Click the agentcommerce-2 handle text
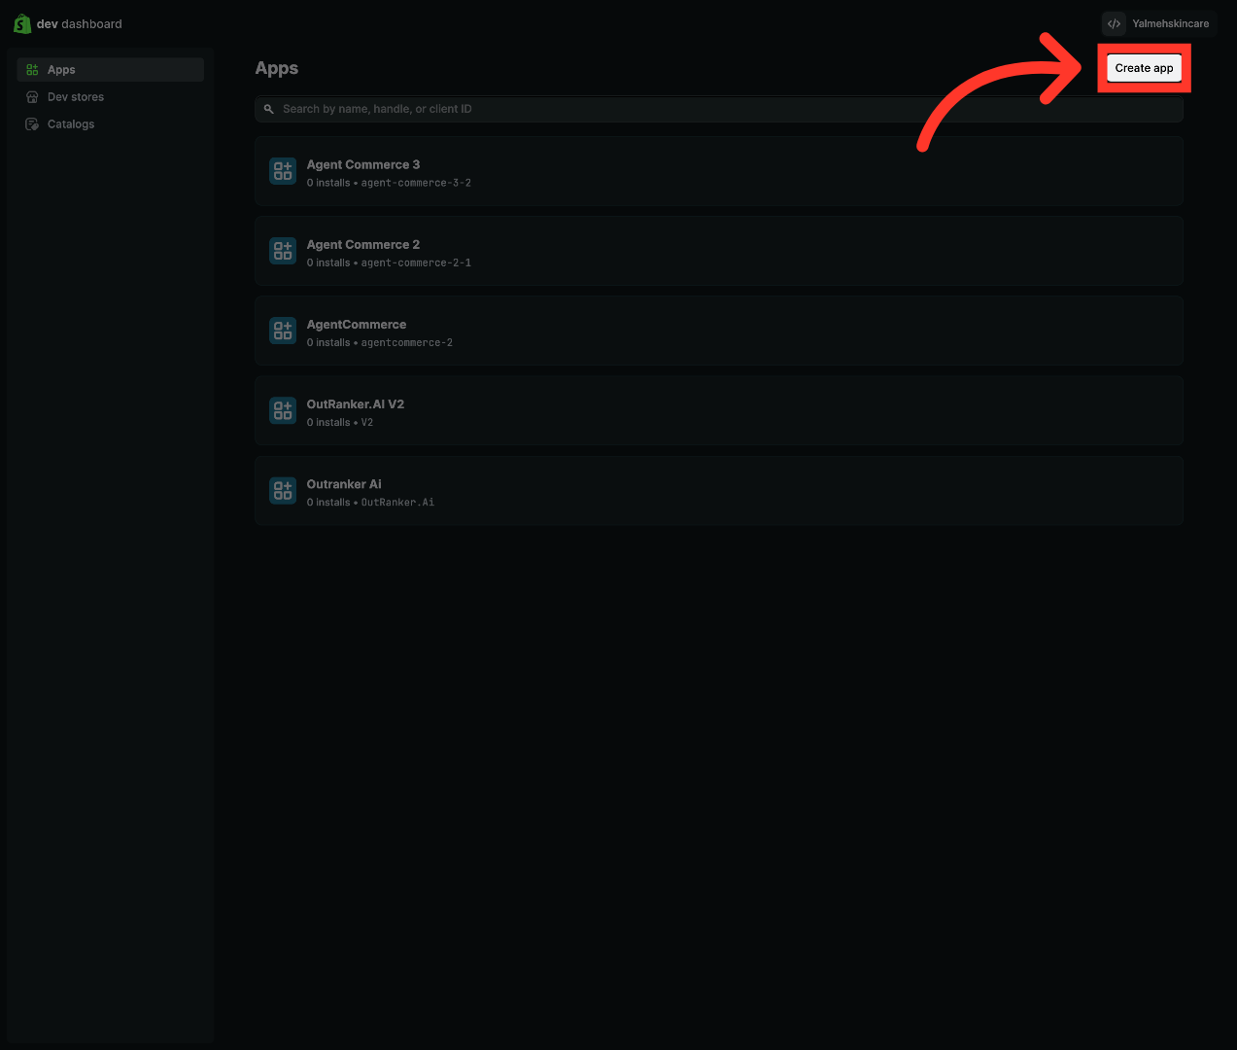The image size is (1237, 1050). [407, 342]
